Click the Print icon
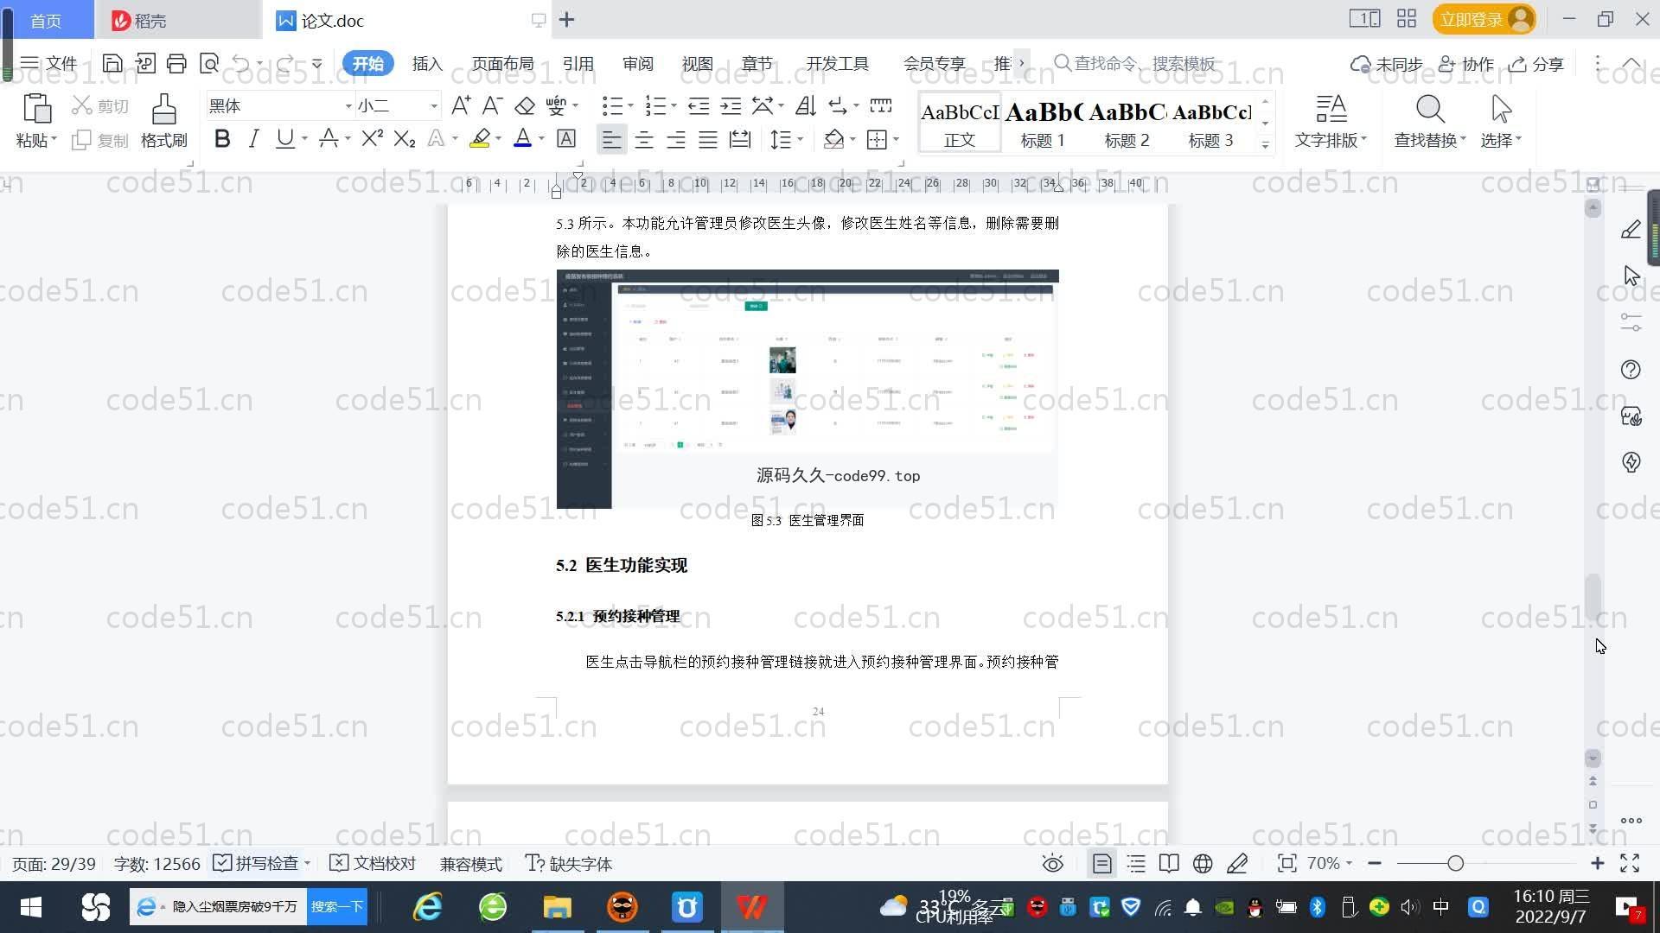This screenshot has width=1660, height=933. click(176, 63)
